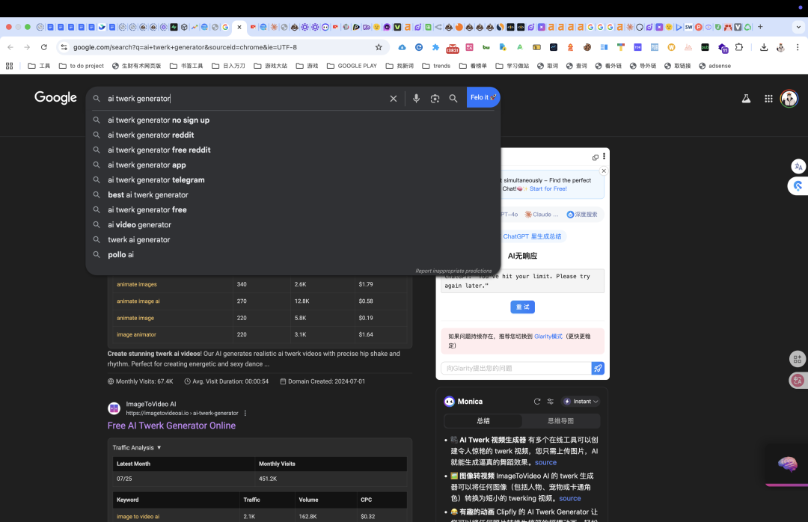Click the 'Glarity模式' link

pos(548,337)
